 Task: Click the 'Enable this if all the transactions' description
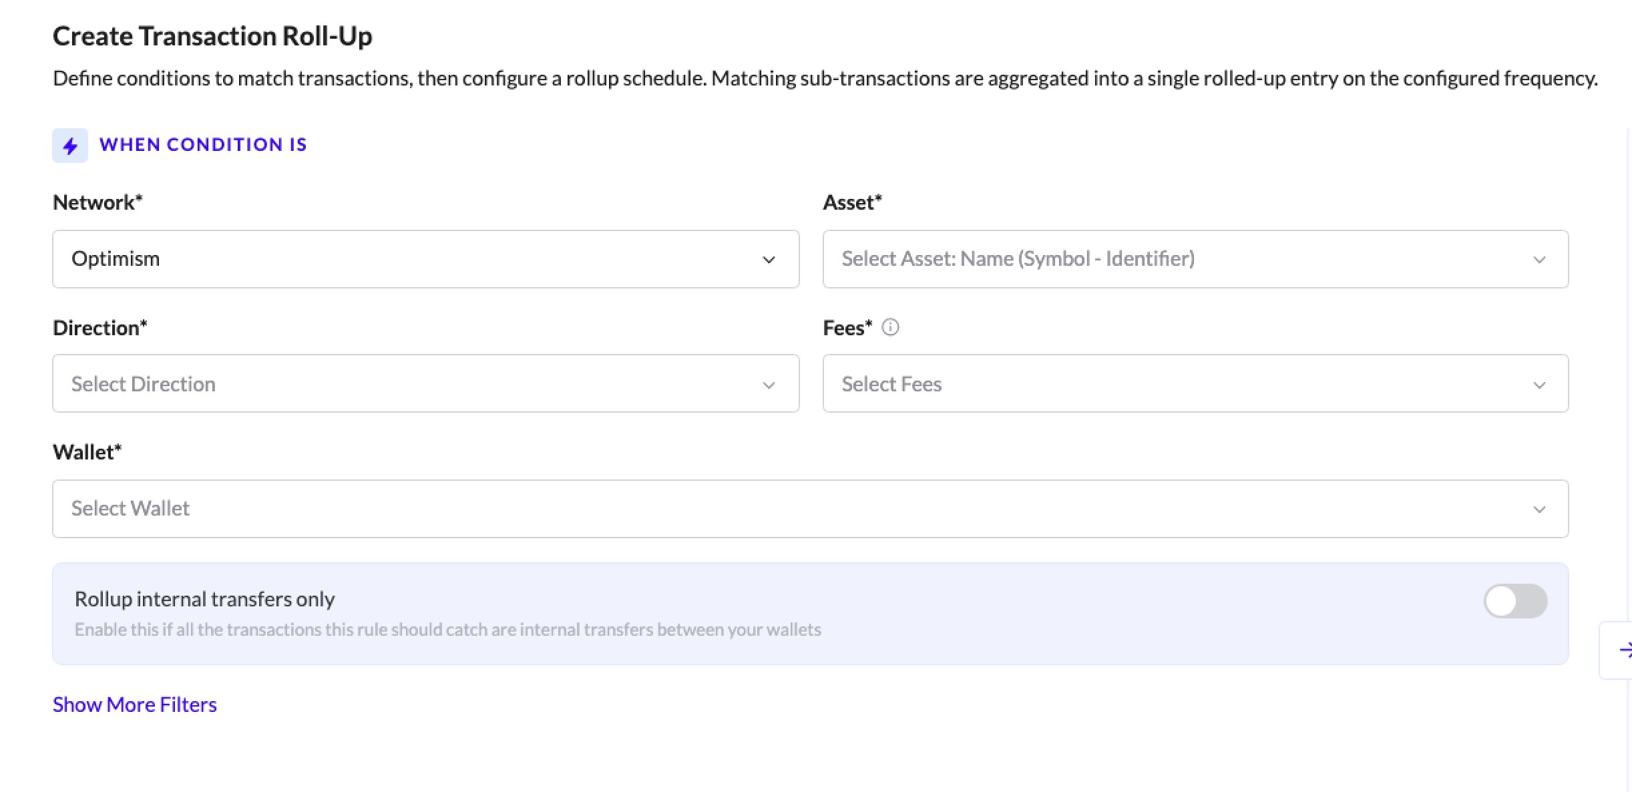(x=448, y=630)
